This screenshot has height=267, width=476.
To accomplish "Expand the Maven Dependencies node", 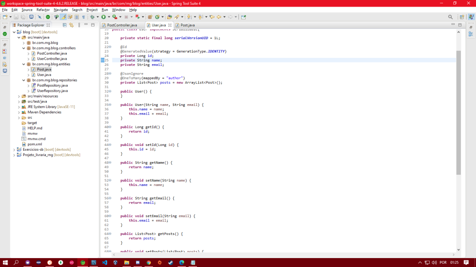I will point(19,112).
